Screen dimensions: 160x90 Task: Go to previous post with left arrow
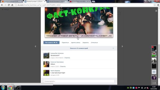point(35,46)
